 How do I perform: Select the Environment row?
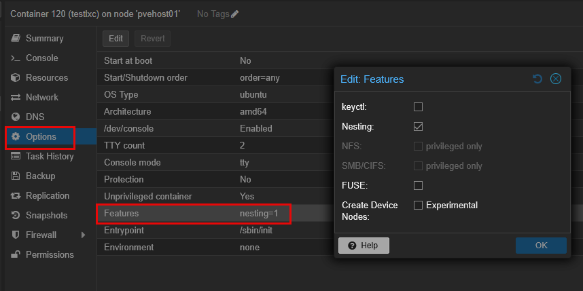pyautogui.click(x=215, y=247)
